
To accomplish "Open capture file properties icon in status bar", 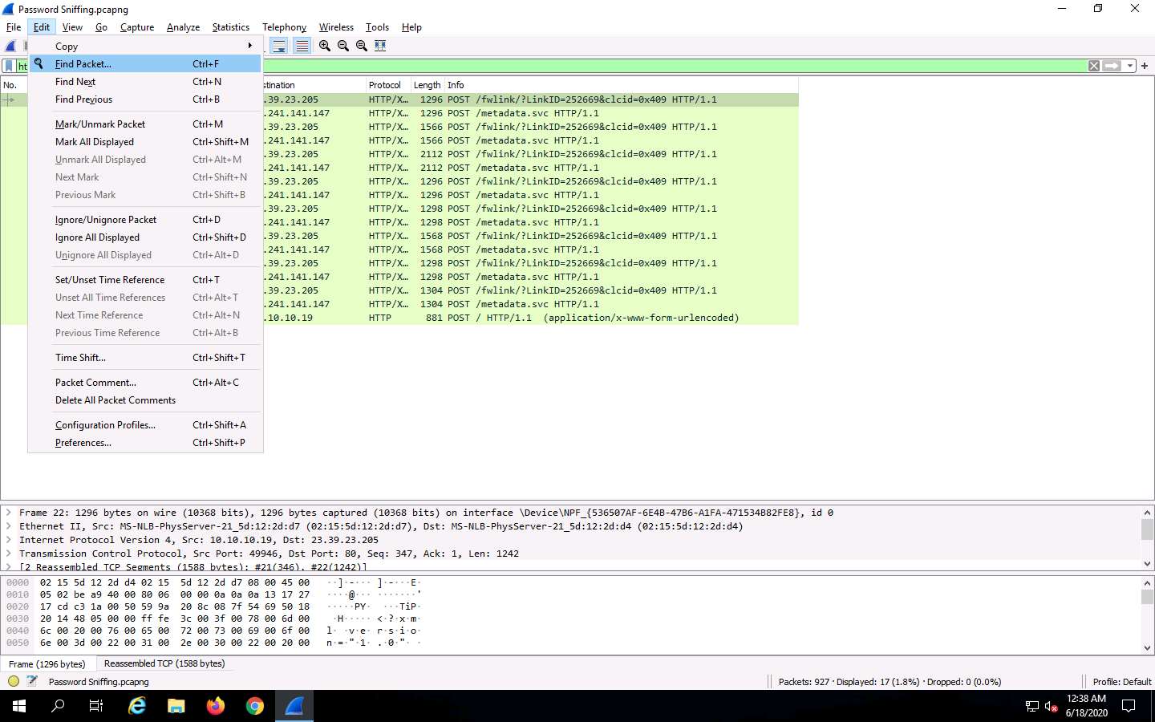I will click(32, 681).
